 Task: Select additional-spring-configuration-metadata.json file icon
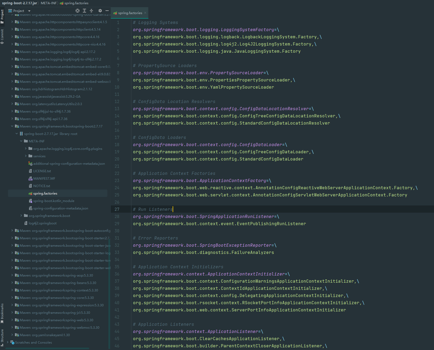[x=30, y=163]
